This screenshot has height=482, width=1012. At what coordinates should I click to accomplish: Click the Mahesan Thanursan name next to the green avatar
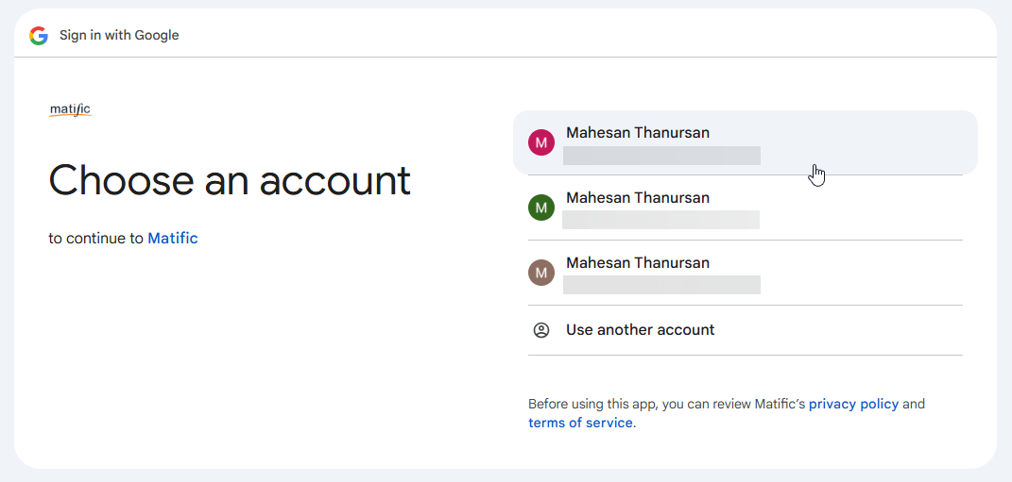click(638, 198)
